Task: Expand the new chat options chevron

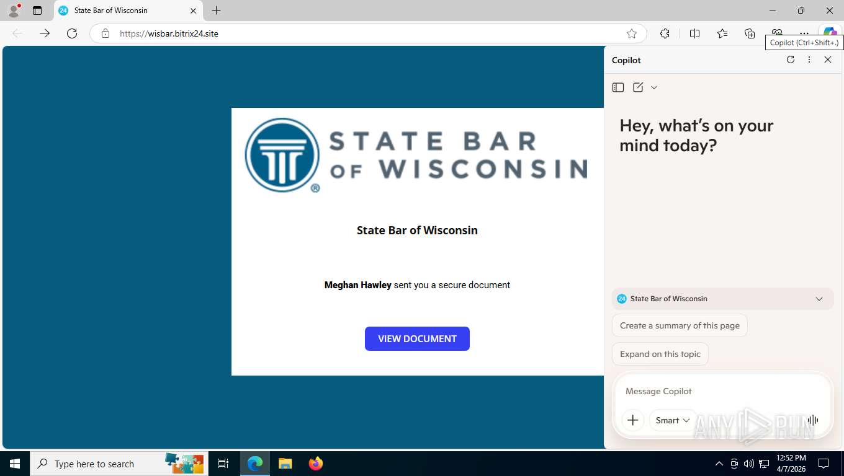Action: point(654,87)
